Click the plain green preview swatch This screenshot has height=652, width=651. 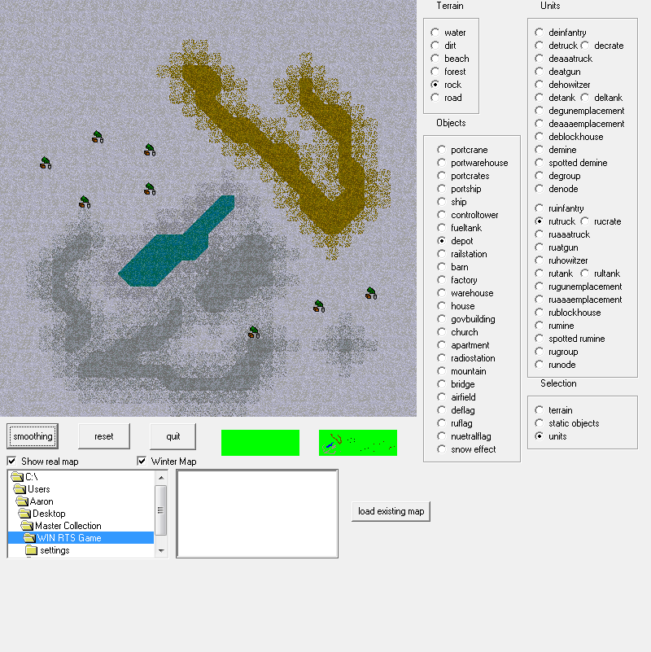coord(260,443)
